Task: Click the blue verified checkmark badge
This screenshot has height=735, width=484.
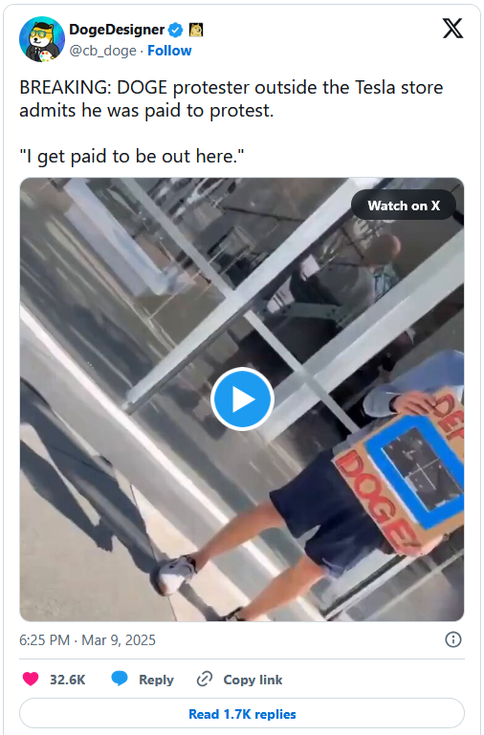Action: coord(175,31)
